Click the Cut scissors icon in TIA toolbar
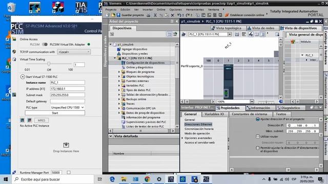The image size is (328, 184). pyautogui.click(x=155, y=15)
